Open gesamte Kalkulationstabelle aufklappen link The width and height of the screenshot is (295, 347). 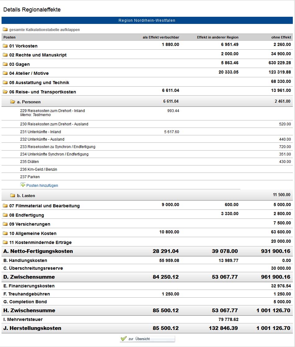pos(44,30)
